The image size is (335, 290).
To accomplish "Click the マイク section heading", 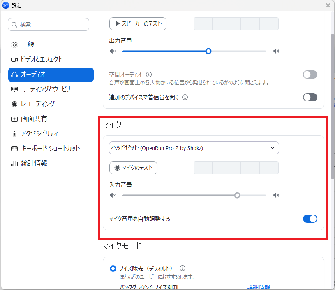I will coord(112,124).
